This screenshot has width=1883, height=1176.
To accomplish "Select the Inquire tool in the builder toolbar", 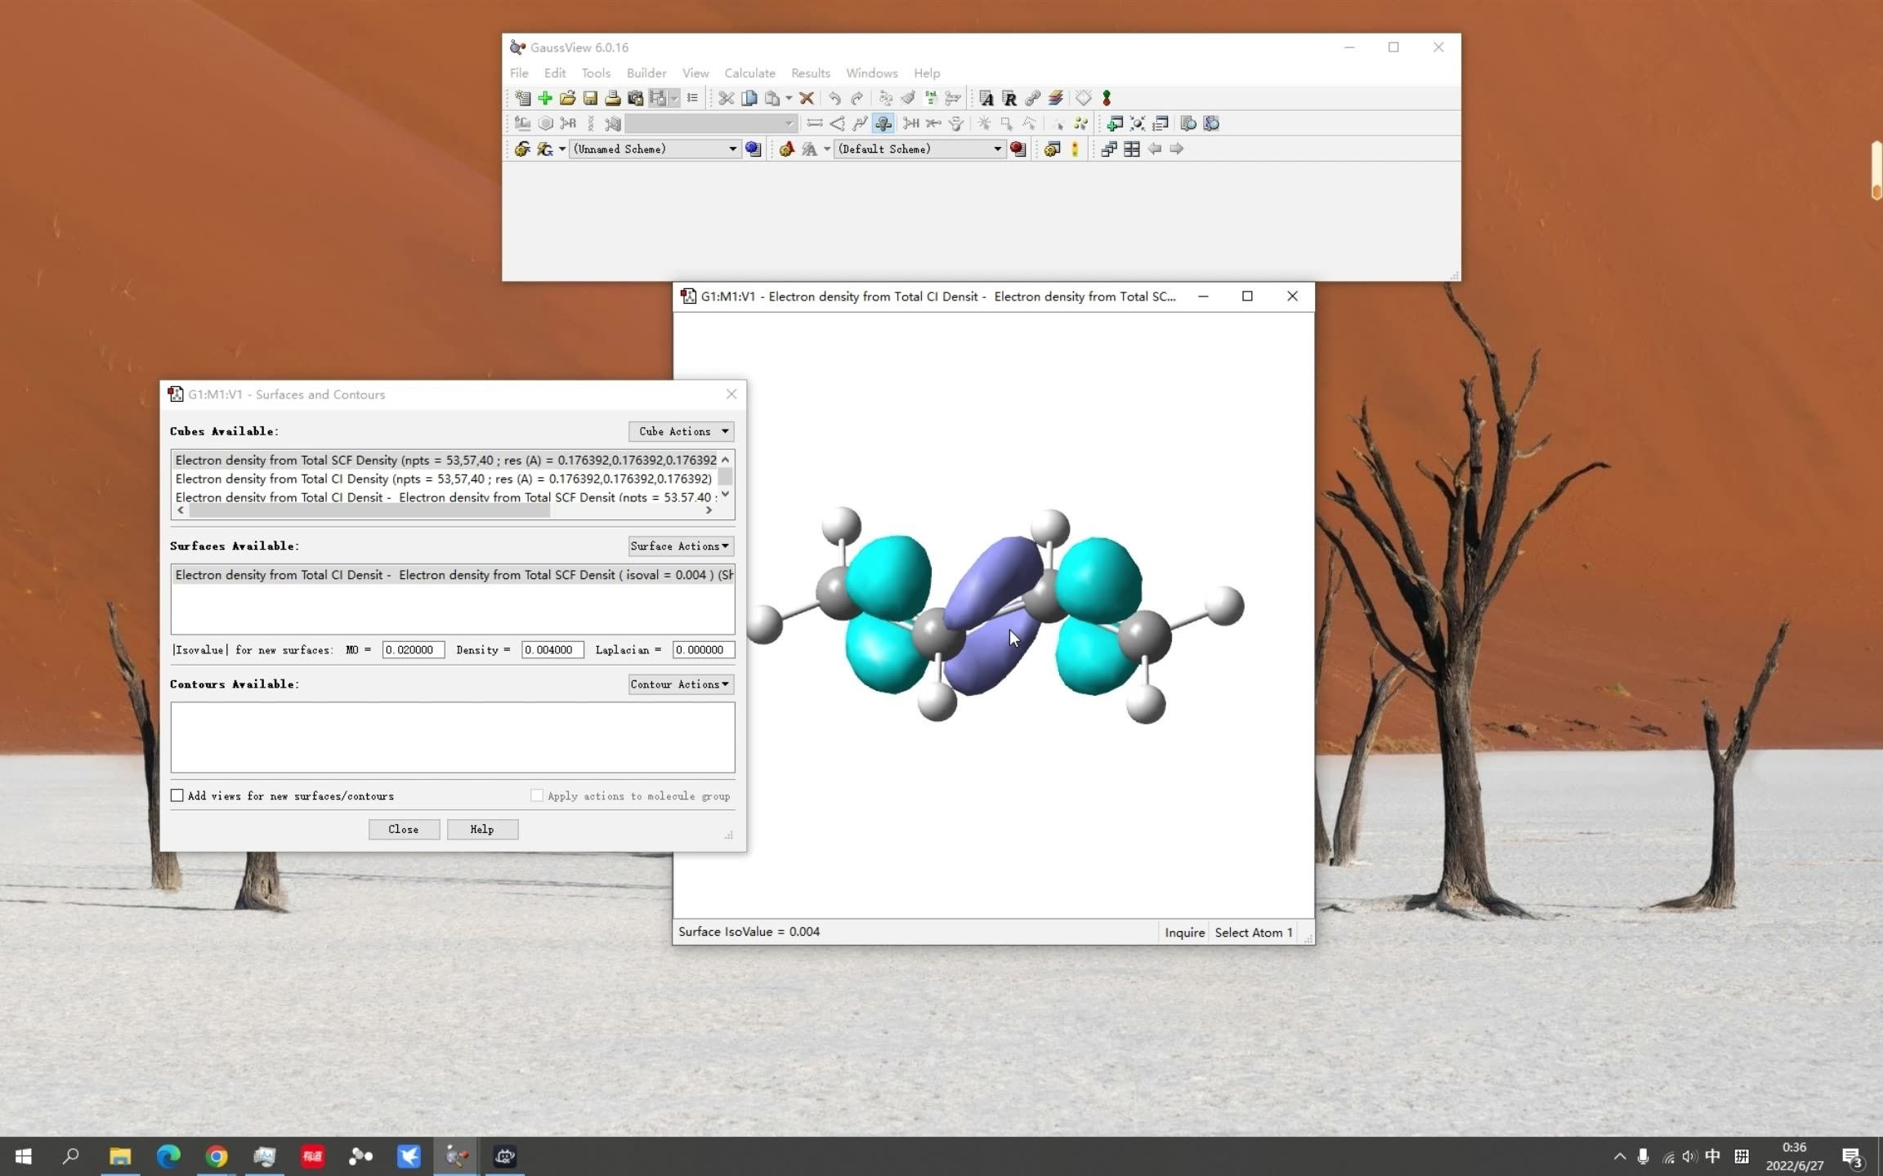I will tap(883, 123).
